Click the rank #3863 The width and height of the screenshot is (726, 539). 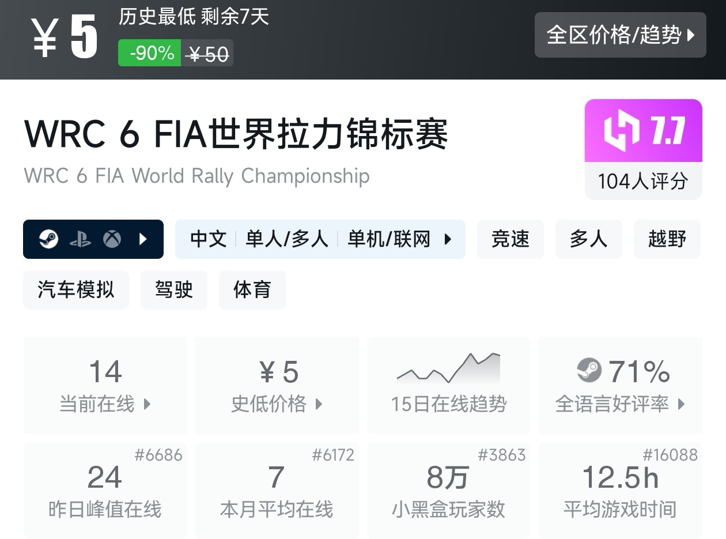click(502, 455)
